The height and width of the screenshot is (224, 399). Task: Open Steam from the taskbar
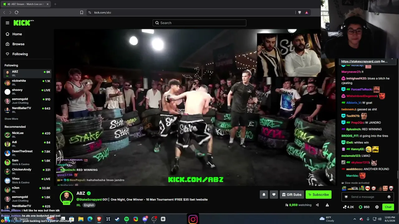coord(117,219)
